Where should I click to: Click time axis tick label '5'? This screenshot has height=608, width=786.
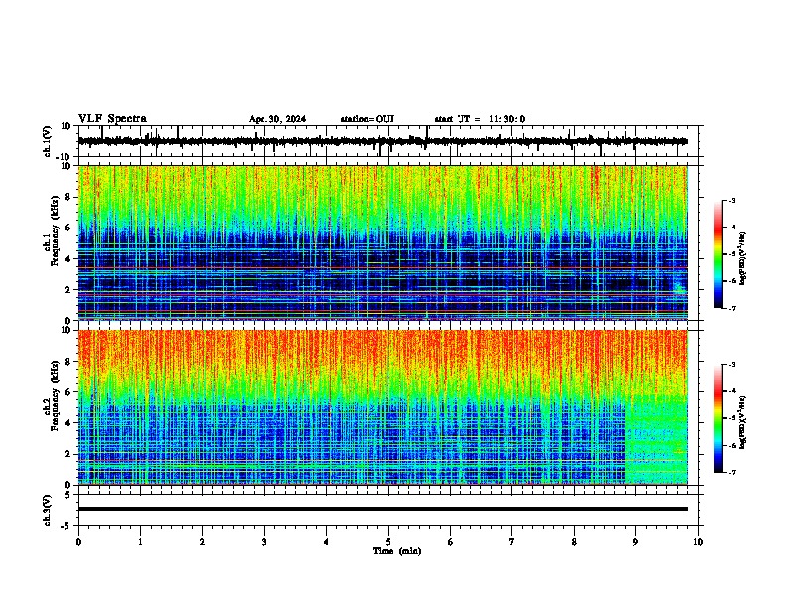(388, 542)
